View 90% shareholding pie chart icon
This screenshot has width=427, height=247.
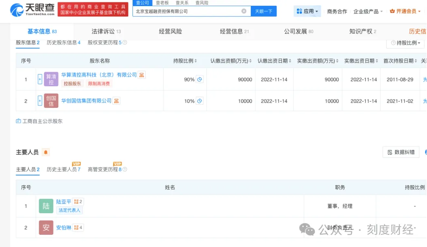point(199,79)
